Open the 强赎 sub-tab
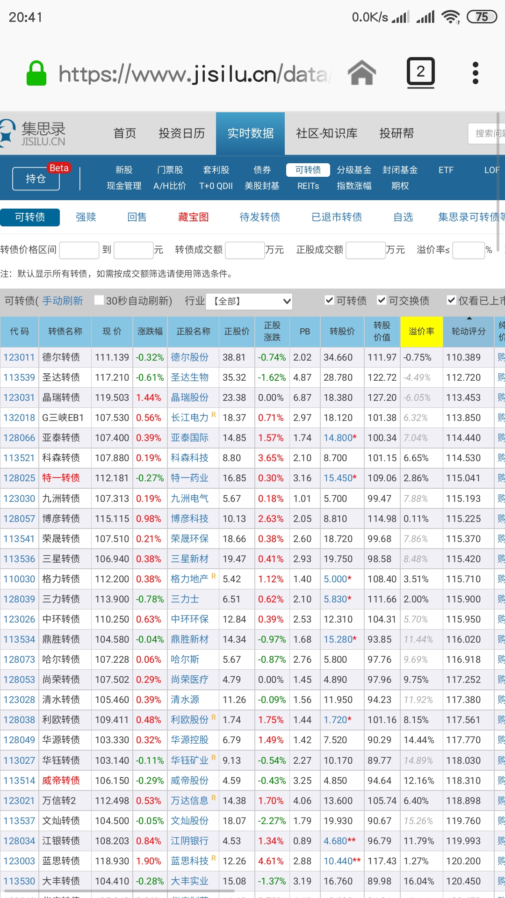The width and height of the screenshot is (505, 898). (86, 217)
